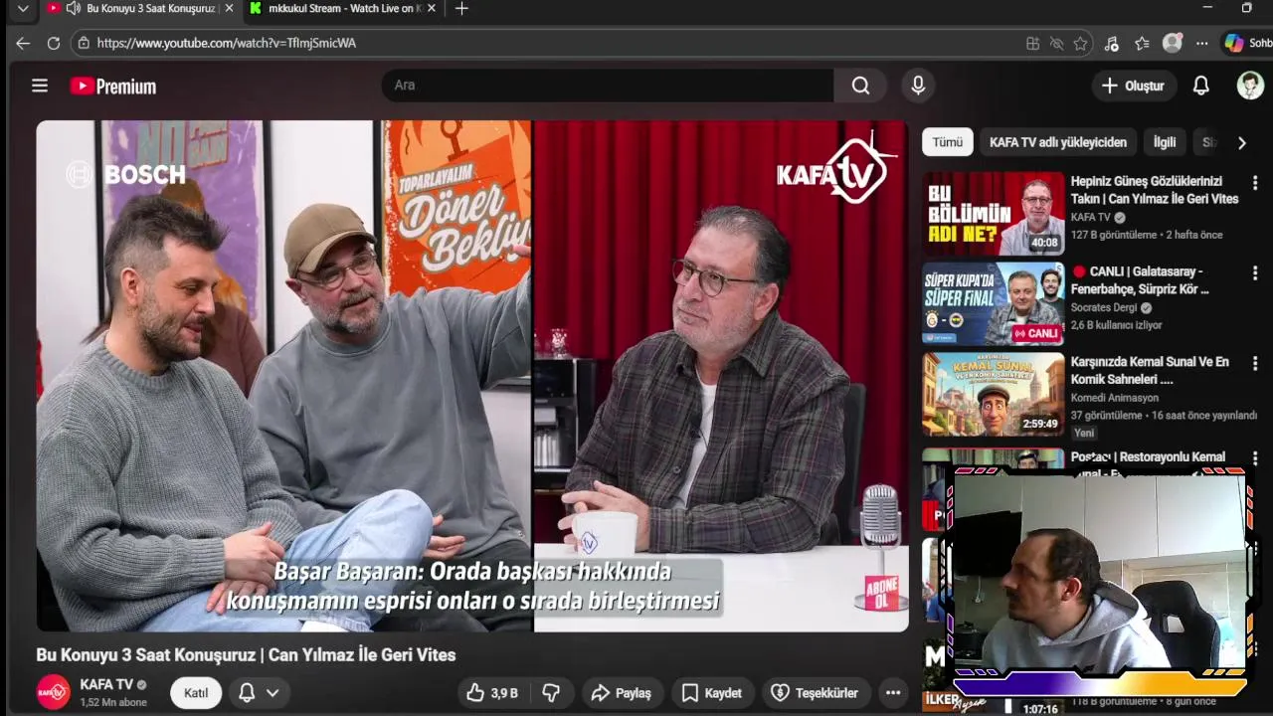
Task: Open options for Kemal Sunal video
Action: pos(1255,364)
